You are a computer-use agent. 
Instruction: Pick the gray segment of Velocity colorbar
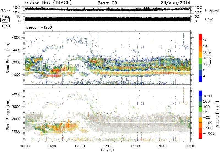pyautogui.click(x=200, y=114)
